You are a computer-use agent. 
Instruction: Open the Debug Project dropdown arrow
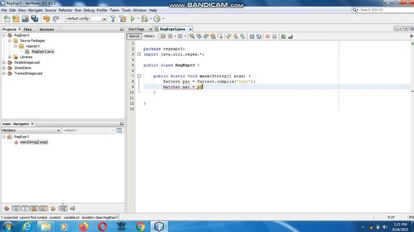151,19
